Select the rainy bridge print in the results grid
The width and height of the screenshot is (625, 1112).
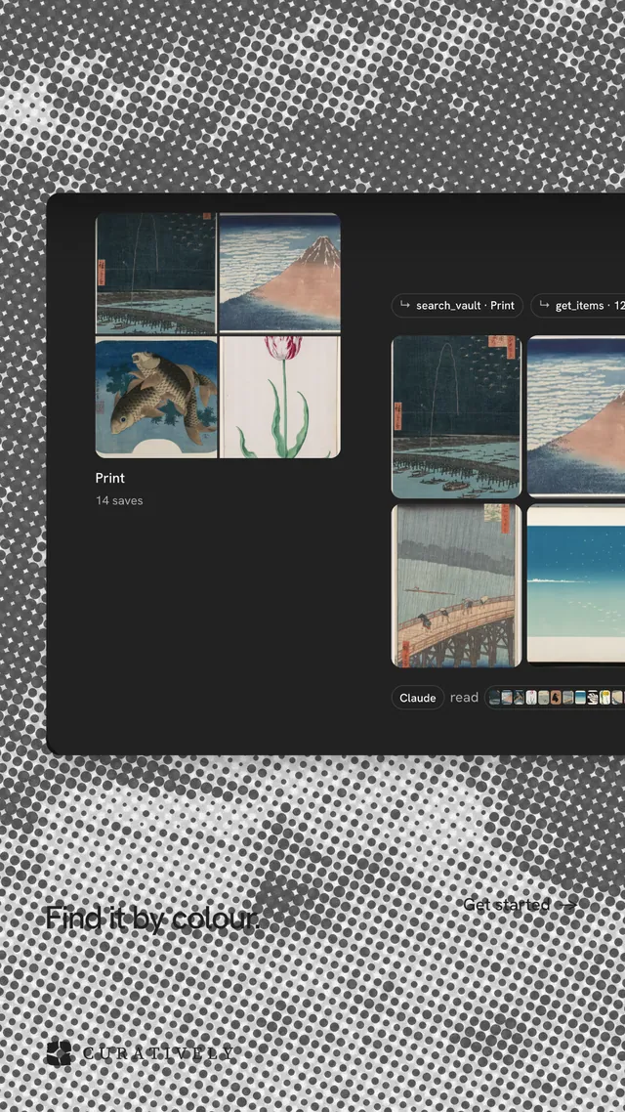pyautogui.click(x=456, y=585)
